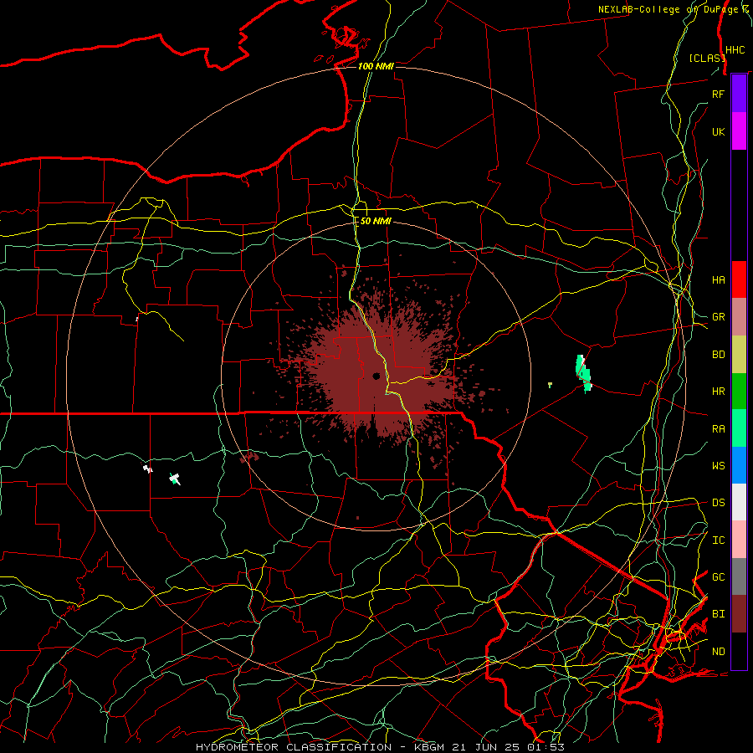Click the small yellow echo near the green cell
This screenshot has height=753, width=753.
(x=550, y=385)
